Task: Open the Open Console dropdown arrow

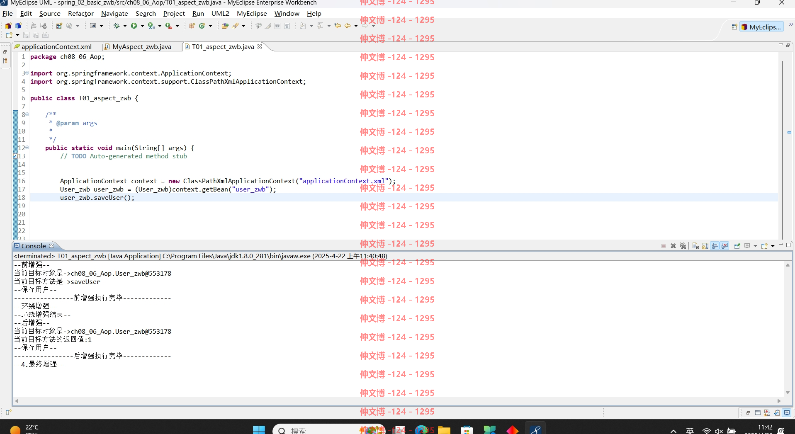Action: click(x=773, y=246)
